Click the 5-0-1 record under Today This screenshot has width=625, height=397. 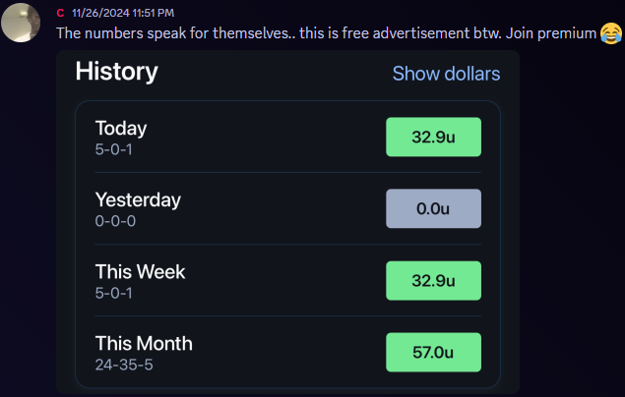click(x=113, y=149)
